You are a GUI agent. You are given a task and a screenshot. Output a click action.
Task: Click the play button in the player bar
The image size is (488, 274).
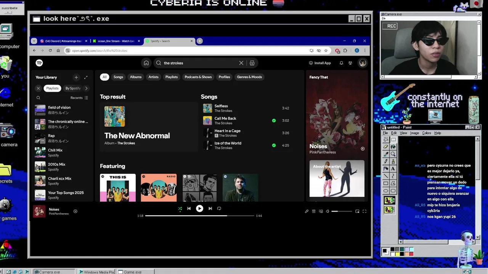pyautogui.click(x=199, y=209)
